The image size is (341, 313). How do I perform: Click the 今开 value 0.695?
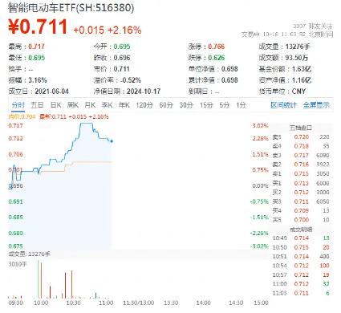[122, 47]
